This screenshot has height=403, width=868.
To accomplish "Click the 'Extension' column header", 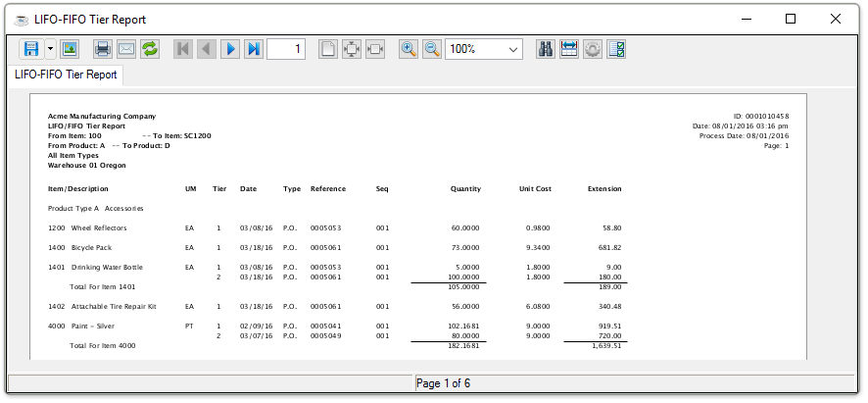I will coord(604,189).
